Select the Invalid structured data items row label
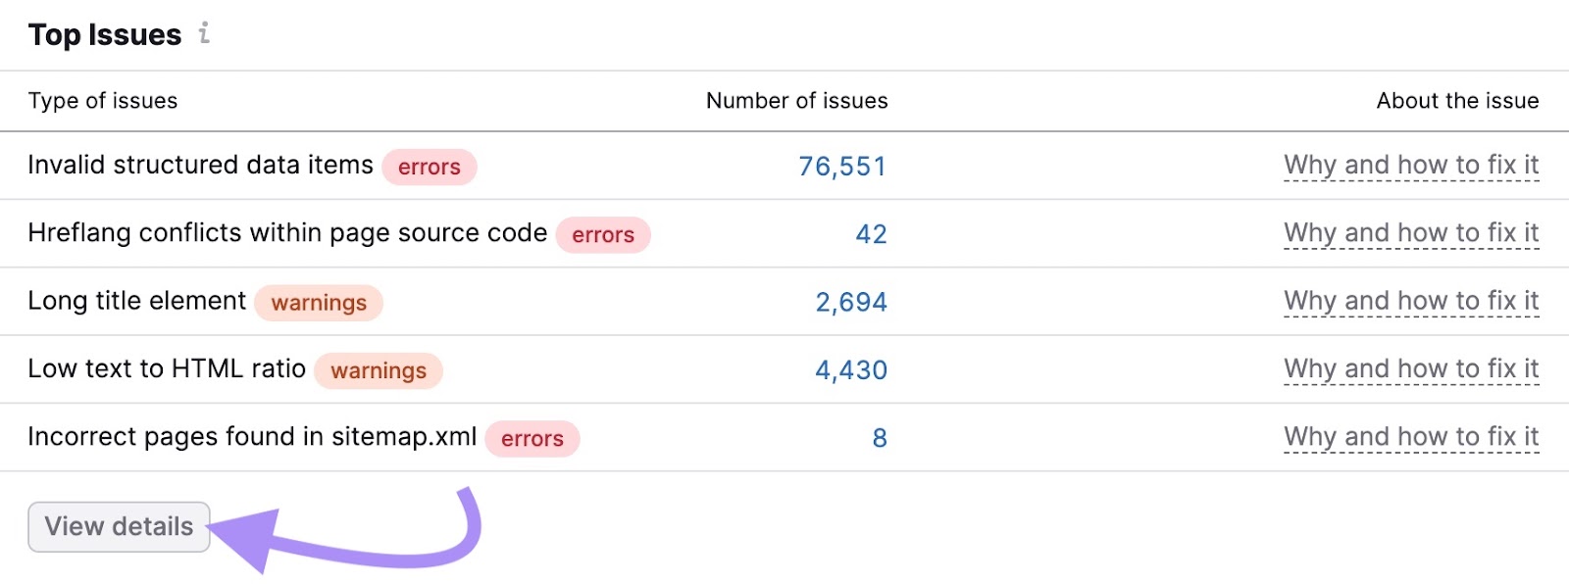Image resolution: width=1569 pixels, height=584 pixels. [200, 165]
